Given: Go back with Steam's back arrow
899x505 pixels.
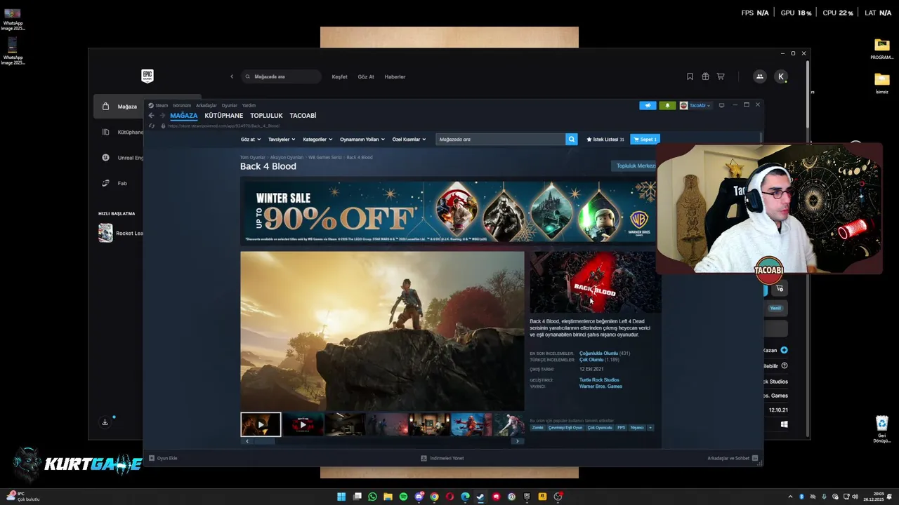Looking at the screenshot, I should click(151, 116).
